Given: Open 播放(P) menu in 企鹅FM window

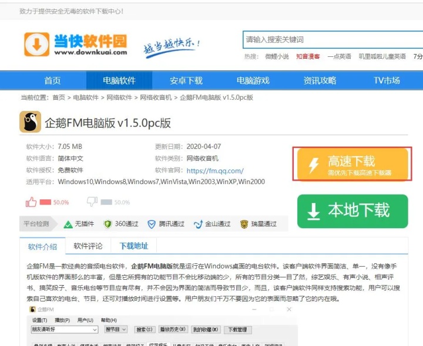Looking at the screenshot, I should click(x=62, y=320).
